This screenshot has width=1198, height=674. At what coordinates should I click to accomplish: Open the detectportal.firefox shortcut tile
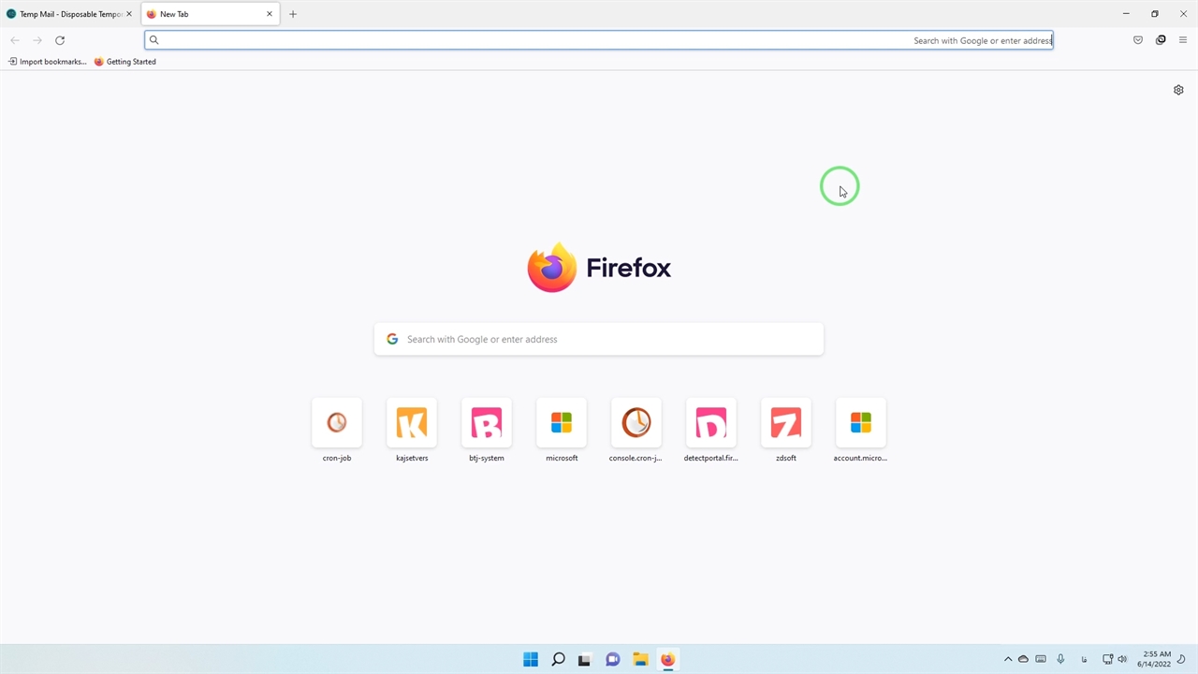point(711,423)
